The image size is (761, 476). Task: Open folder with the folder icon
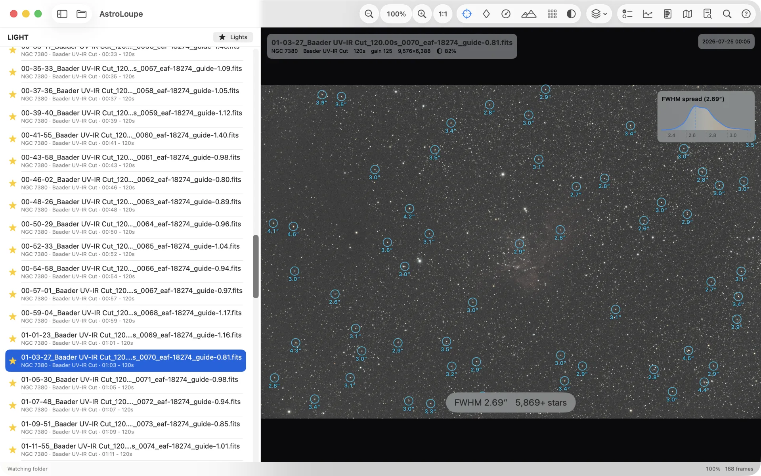click(82, 14)
